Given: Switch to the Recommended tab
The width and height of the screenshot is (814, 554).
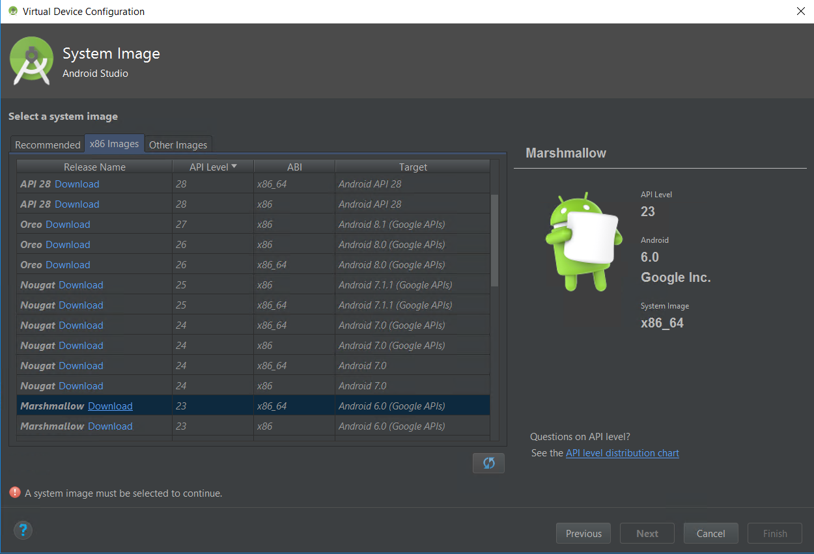Looking at the screenshot, I should point(48,145).
